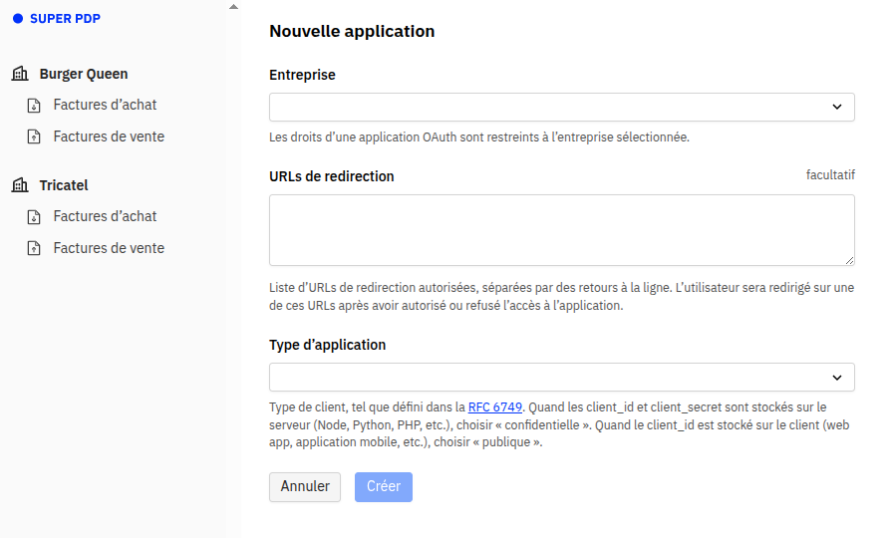Click the Burger Queen Factures de vente document icon
Screen dimensions: 886x538
coord(34,136)
